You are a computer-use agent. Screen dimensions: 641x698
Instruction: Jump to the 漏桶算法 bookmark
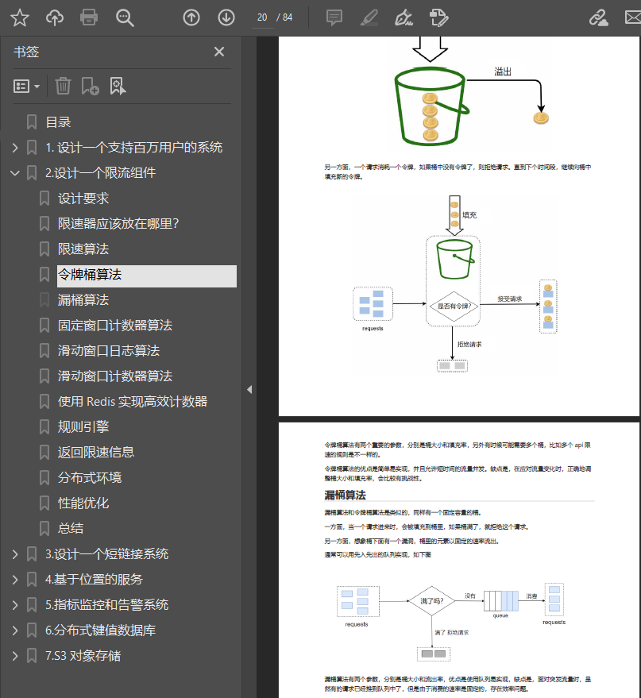click(83, 300)
